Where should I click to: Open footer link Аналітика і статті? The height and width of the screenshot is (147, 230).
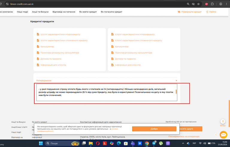(19, 127)
